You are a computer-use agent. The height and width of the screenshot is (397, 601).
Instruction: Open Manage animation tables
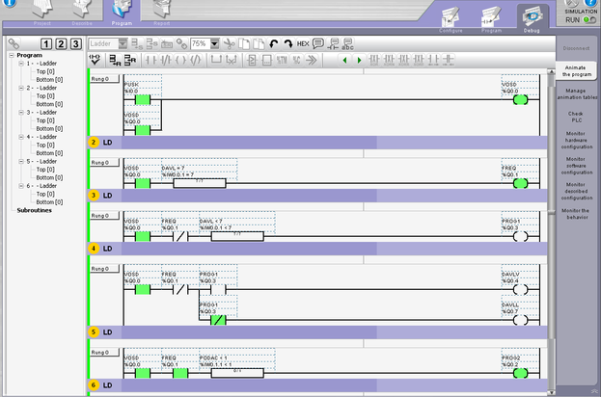[x=577, y=94]
